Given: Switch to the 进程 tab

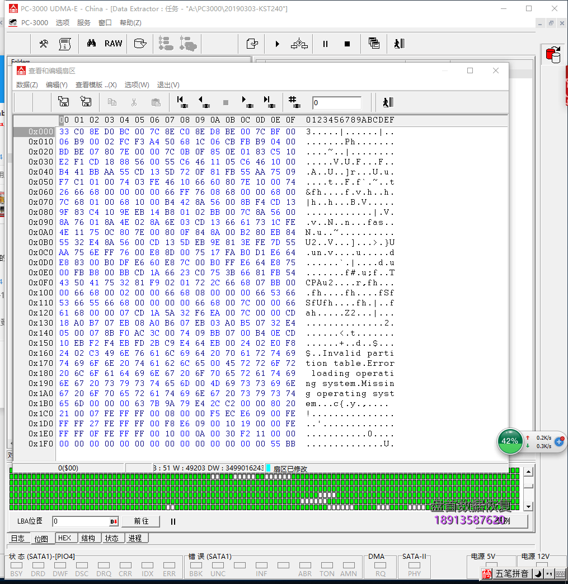Looking at the screenshot, I should tap(135, 538).
